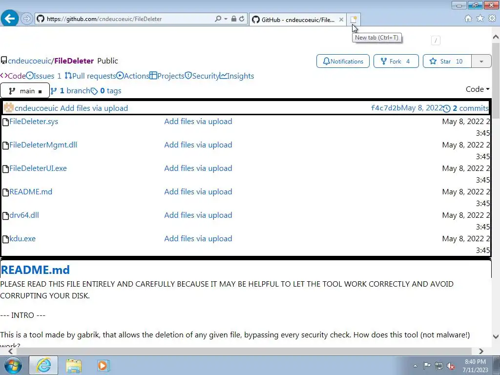Open the 0 tags link
This screenshot has height=375, width=500.
[x=106, y=91]
